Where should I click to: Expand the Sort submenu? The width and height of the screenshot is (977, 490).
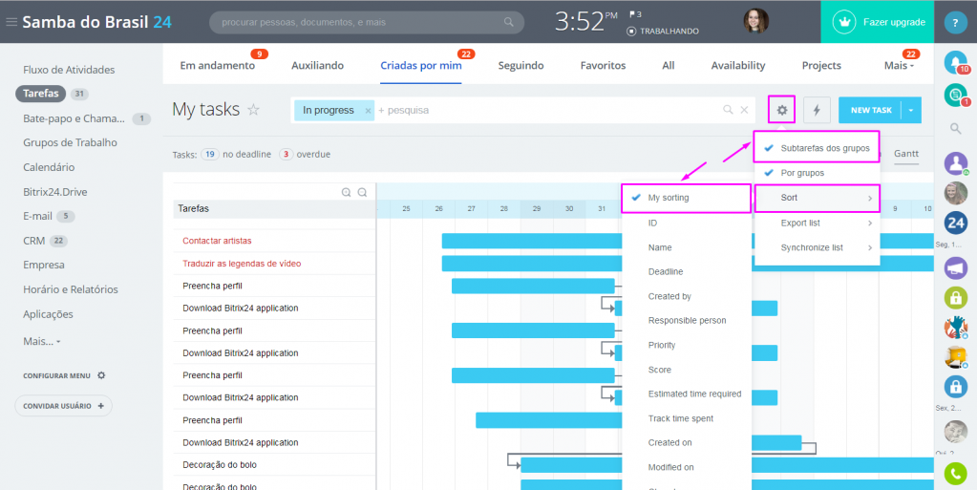pos(817,198)
